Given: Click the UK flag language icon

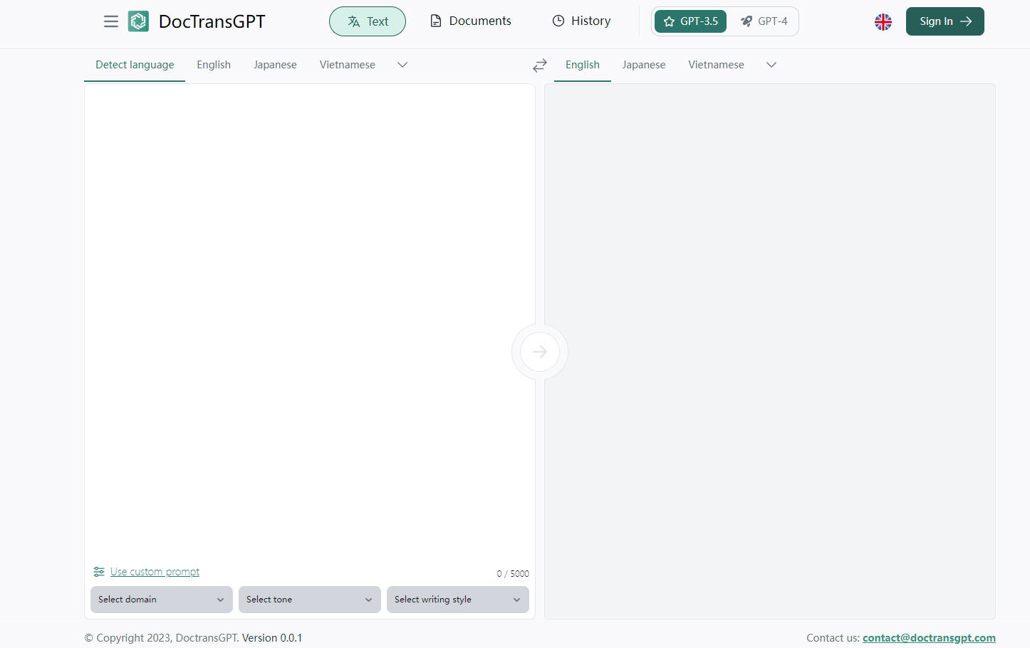Looking at the screenshot, I should click(883, 22).
